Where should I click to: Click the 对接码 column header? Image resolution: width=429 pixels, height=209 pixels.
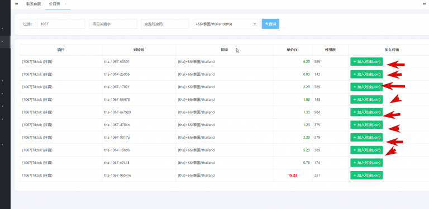139,50
